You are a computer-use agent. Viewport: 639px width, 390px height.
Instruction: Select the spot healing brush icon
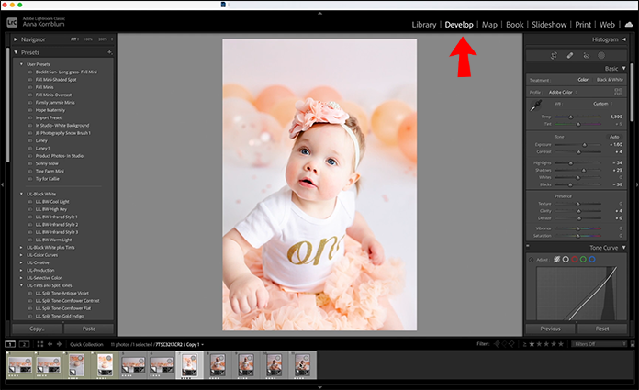coord(569,56)
